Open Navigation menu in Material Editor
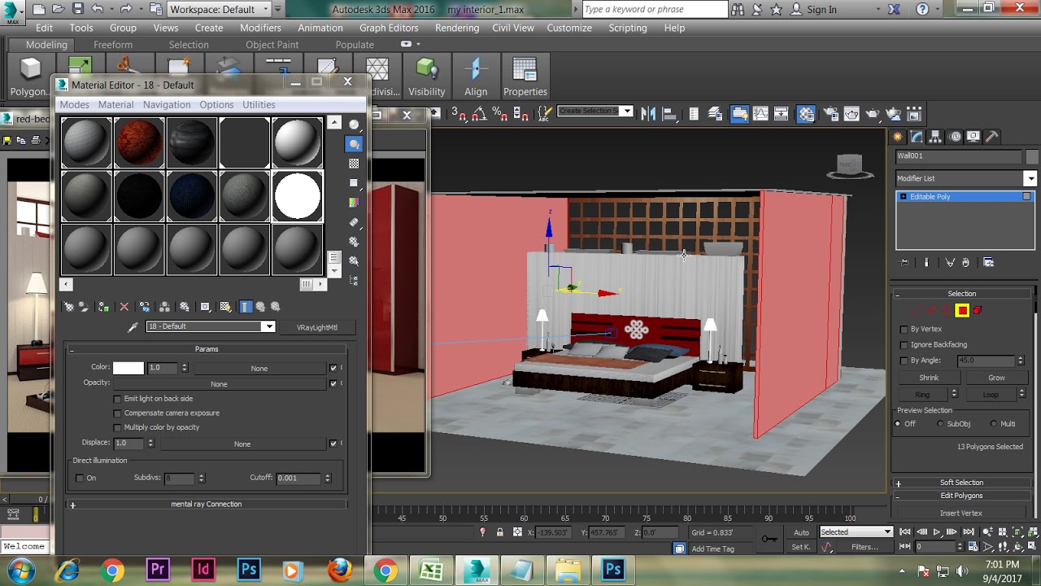Viewport: 1041px width, 586px height. point(167,105)
